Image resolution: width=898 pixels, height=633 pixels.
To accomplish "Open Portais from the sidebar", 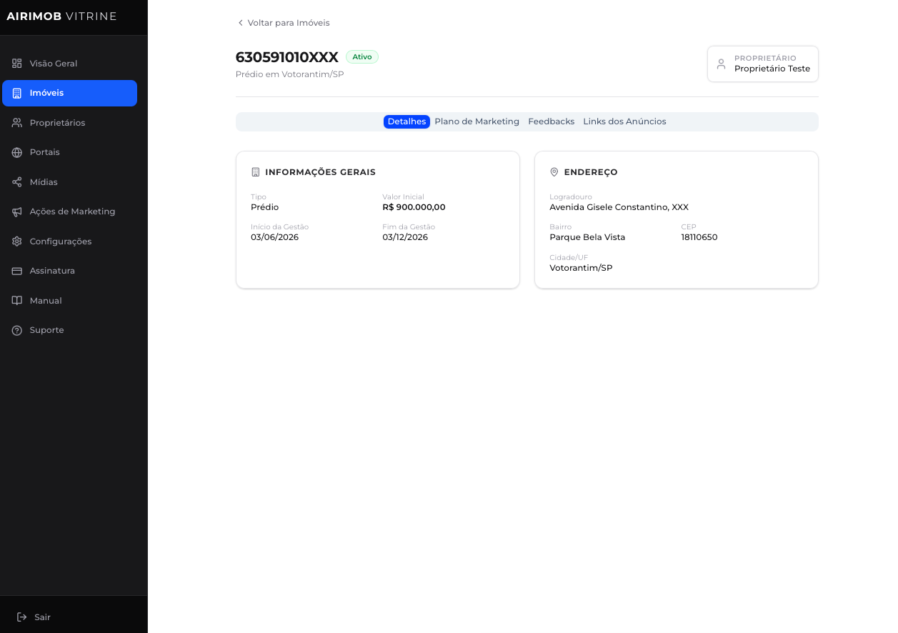I will 69,152.
